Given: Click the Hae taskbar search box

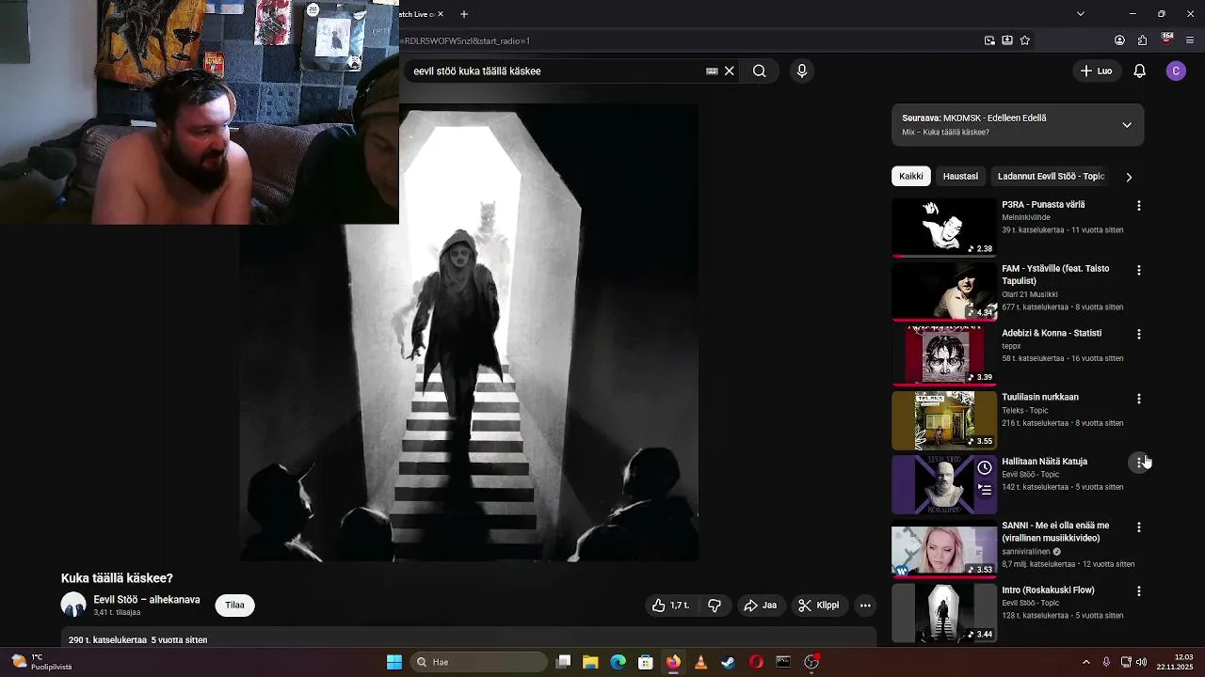Looking at the screenshot, I should (x=480, y=662).
